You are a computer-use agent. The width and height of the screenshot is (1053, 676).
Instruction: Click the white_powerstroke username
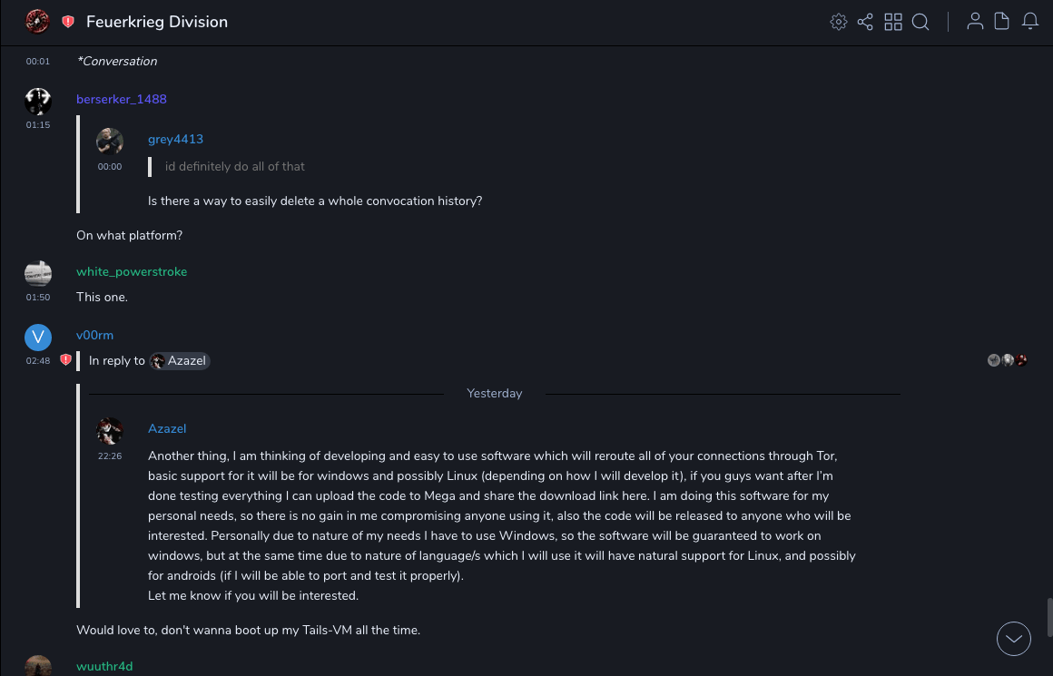132,272
